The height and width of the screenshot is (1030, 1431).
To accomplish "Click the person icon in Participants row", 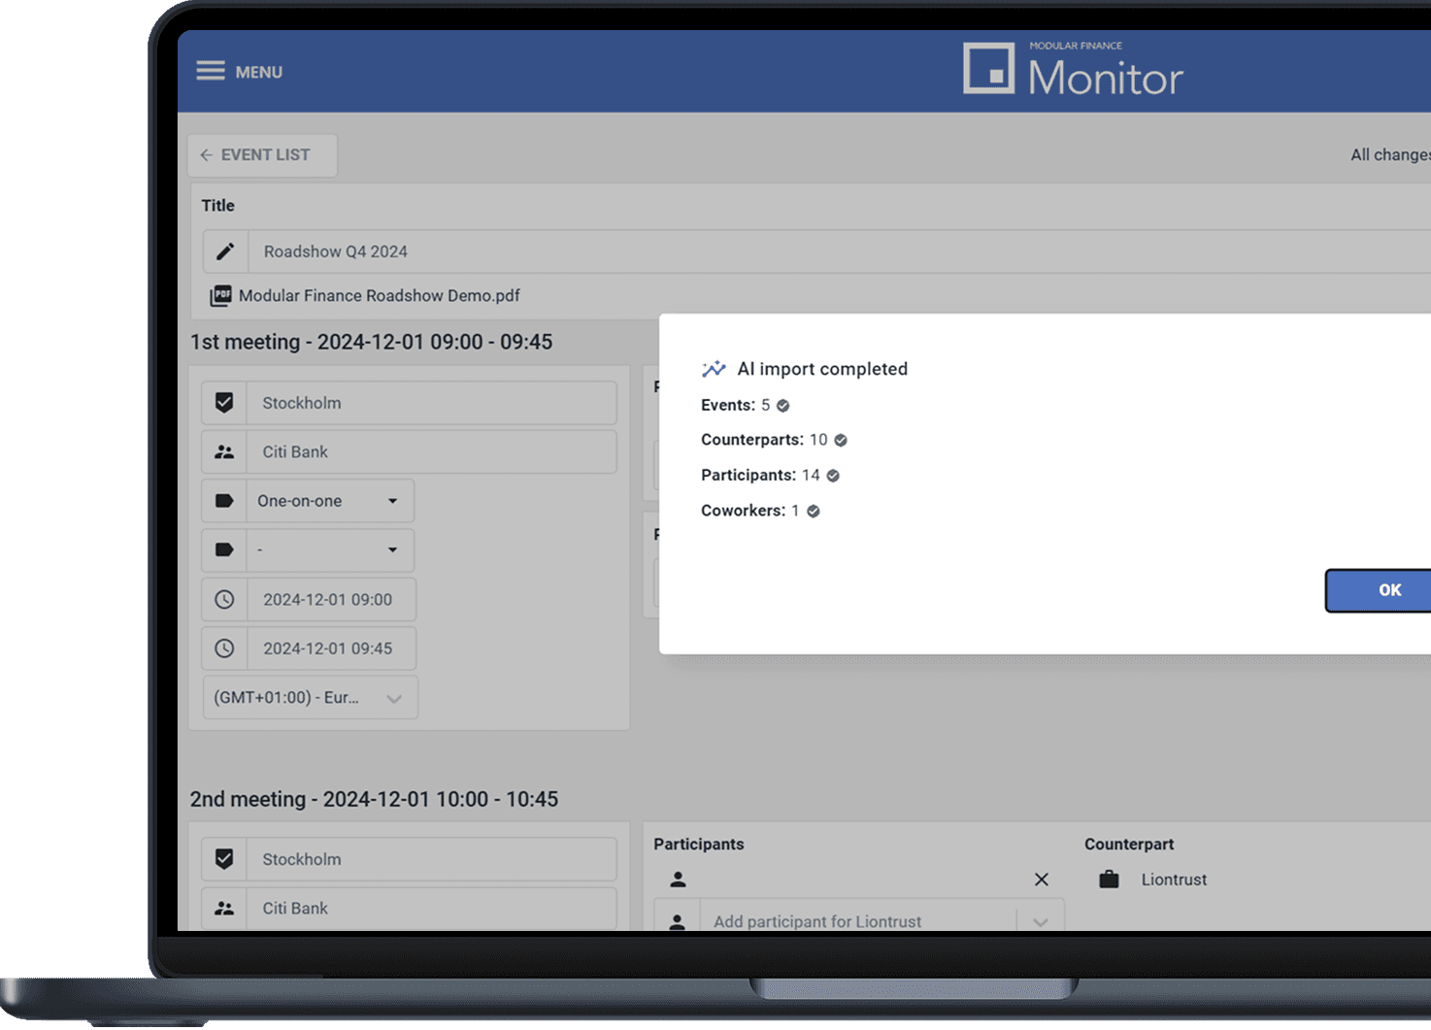I will [678, 880].
